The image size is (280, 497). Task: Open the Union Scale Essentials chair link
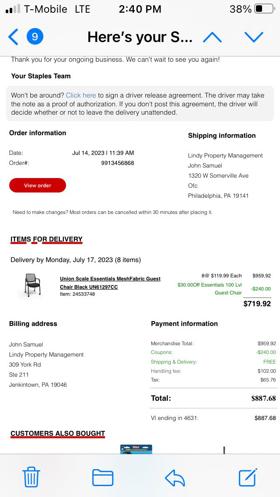coord(110,283)
